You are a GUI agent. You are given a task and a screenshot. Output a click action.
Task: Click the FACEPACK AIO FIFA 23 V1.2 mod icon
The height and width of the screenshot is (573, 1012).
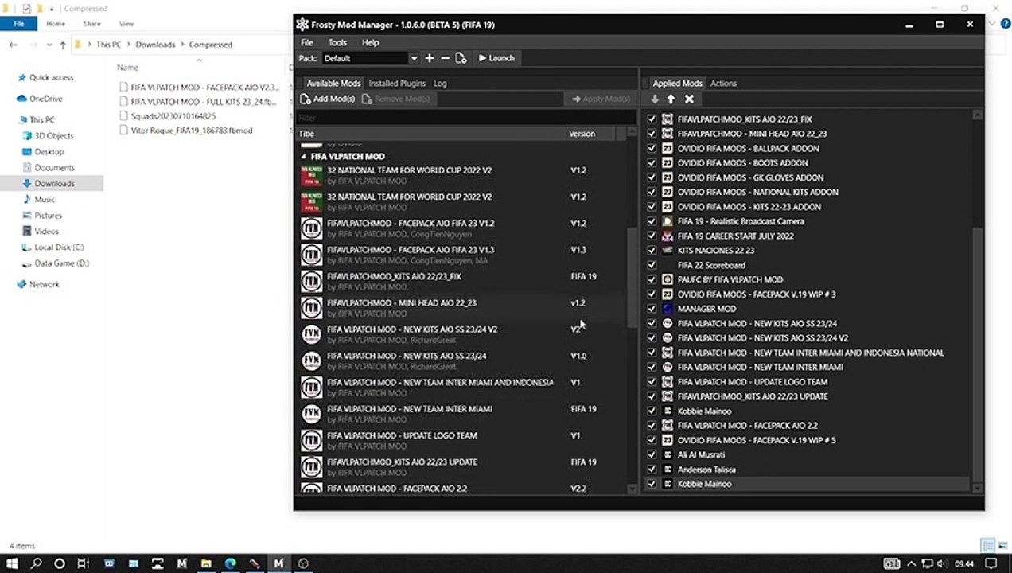coord(311,228)
